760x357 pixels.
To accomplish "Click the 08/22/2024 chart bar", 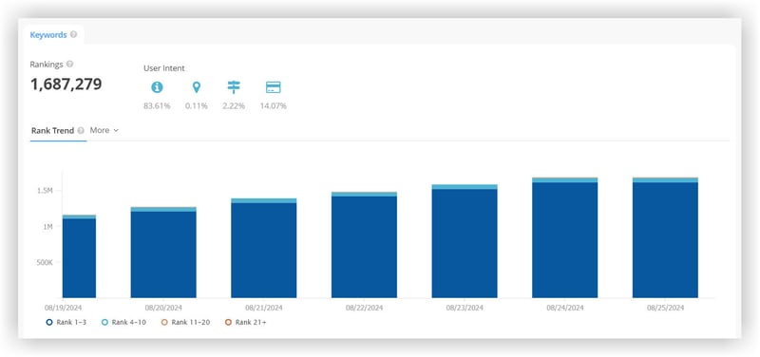I will (x=364, y=245).
